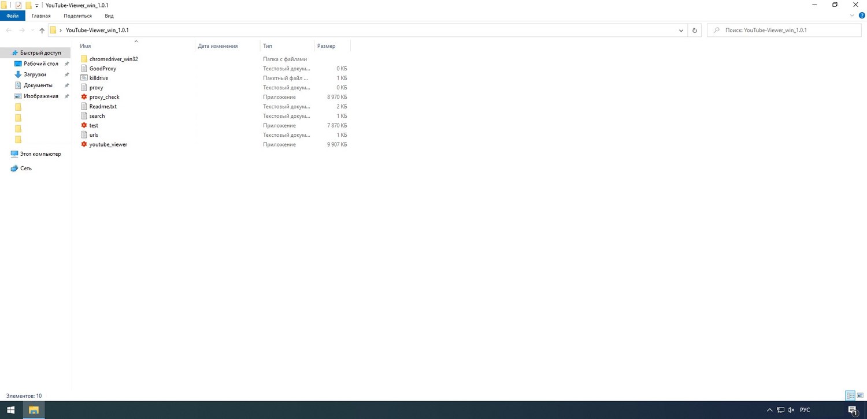Open Рабочий стол in navigation pane
Viewport: 867px width, 419px height.
pyautogui.click(x=40, y=63)
